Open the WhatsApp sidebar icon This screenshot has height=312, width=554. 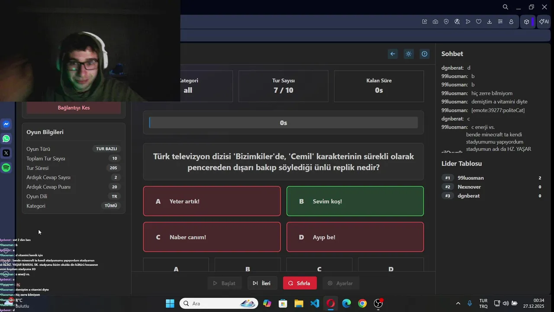point(6,139)
